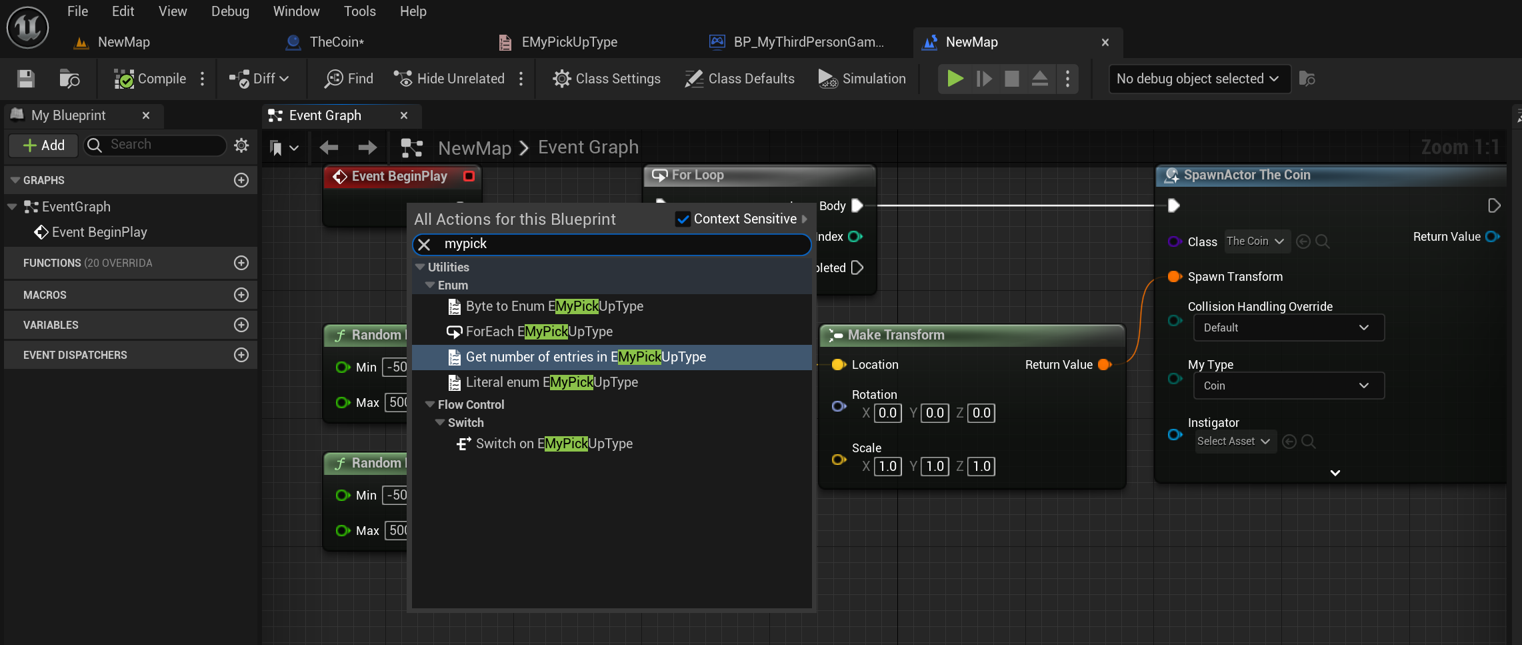
Task: Toggle the Context Sensitive checkbox
Action: [683, 219]
